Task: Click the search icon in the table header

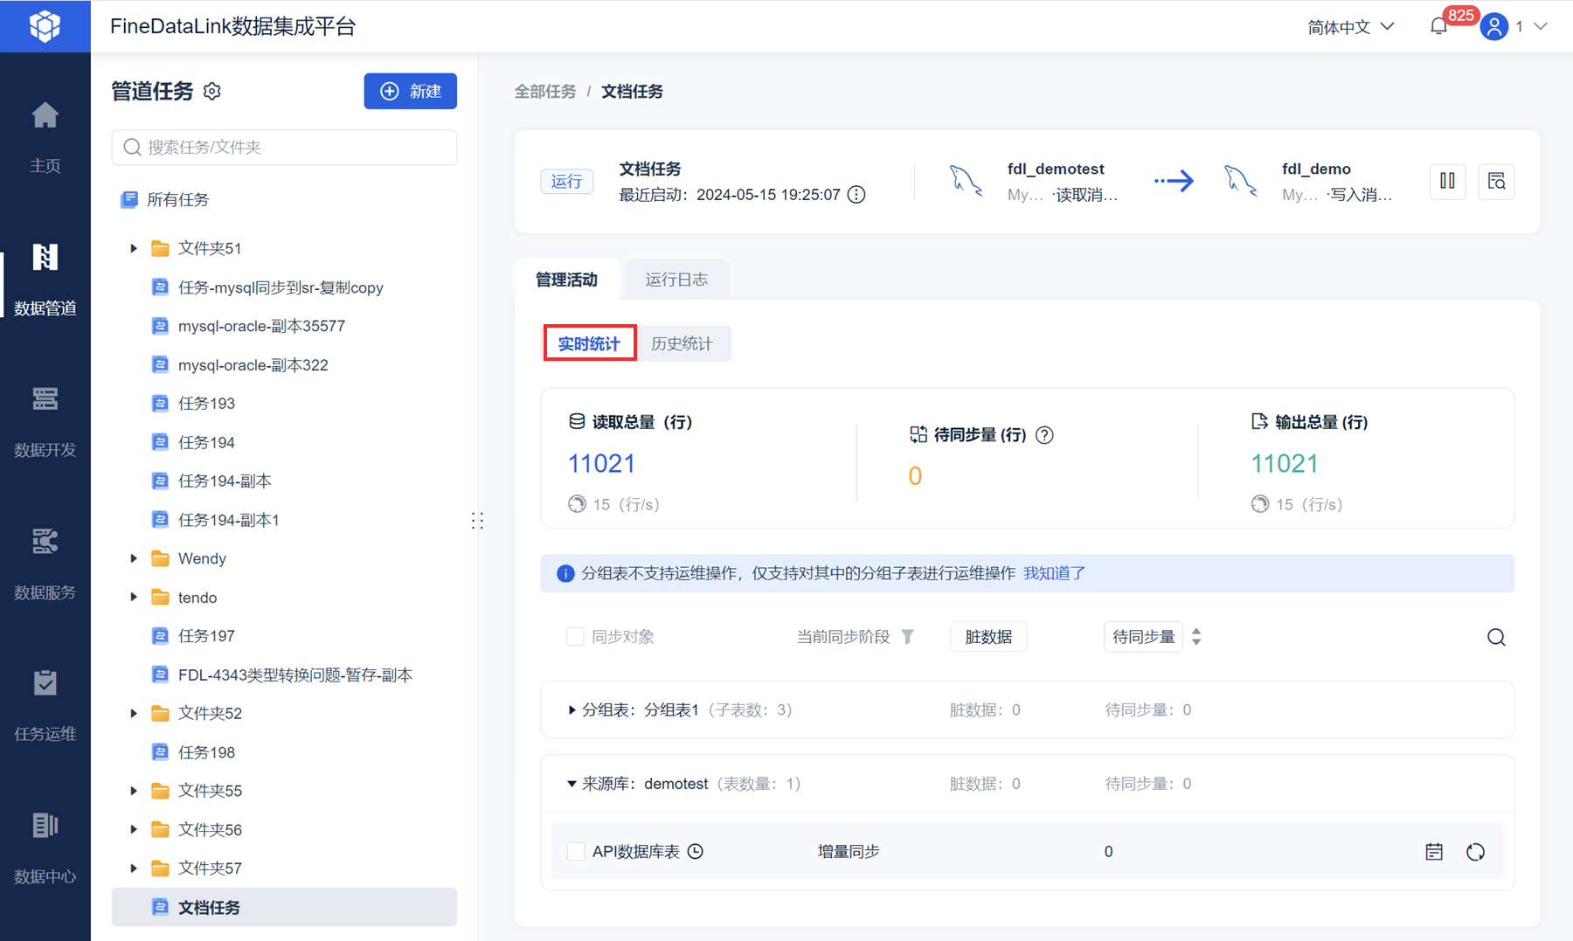Action: tap(1496, 637)
